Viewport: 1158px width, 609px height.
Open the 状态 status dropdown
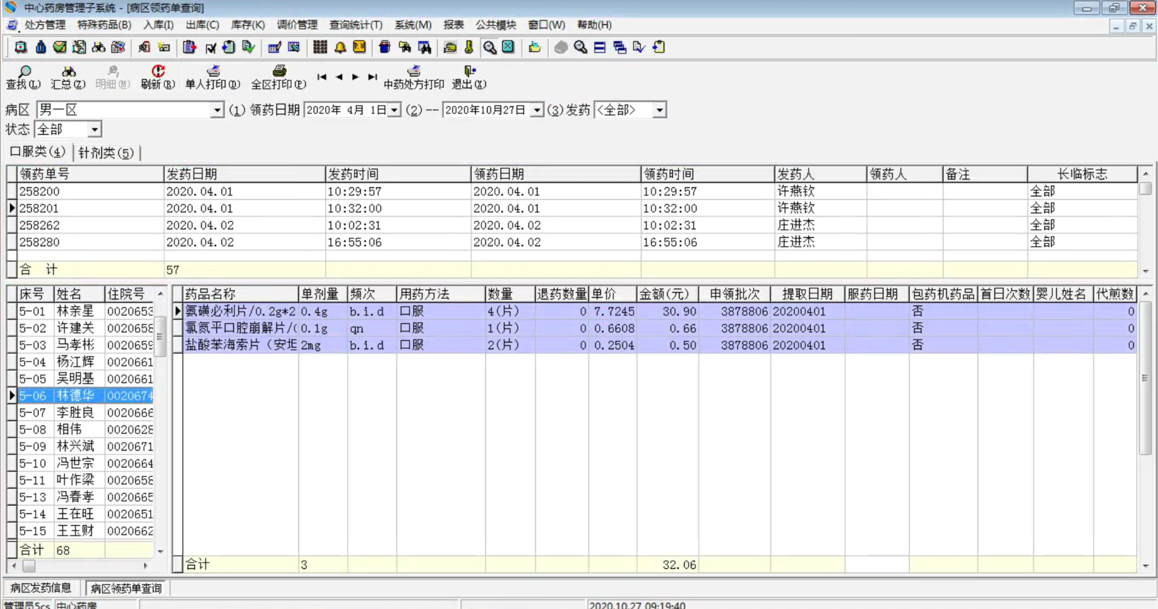(x=94, y=130)
